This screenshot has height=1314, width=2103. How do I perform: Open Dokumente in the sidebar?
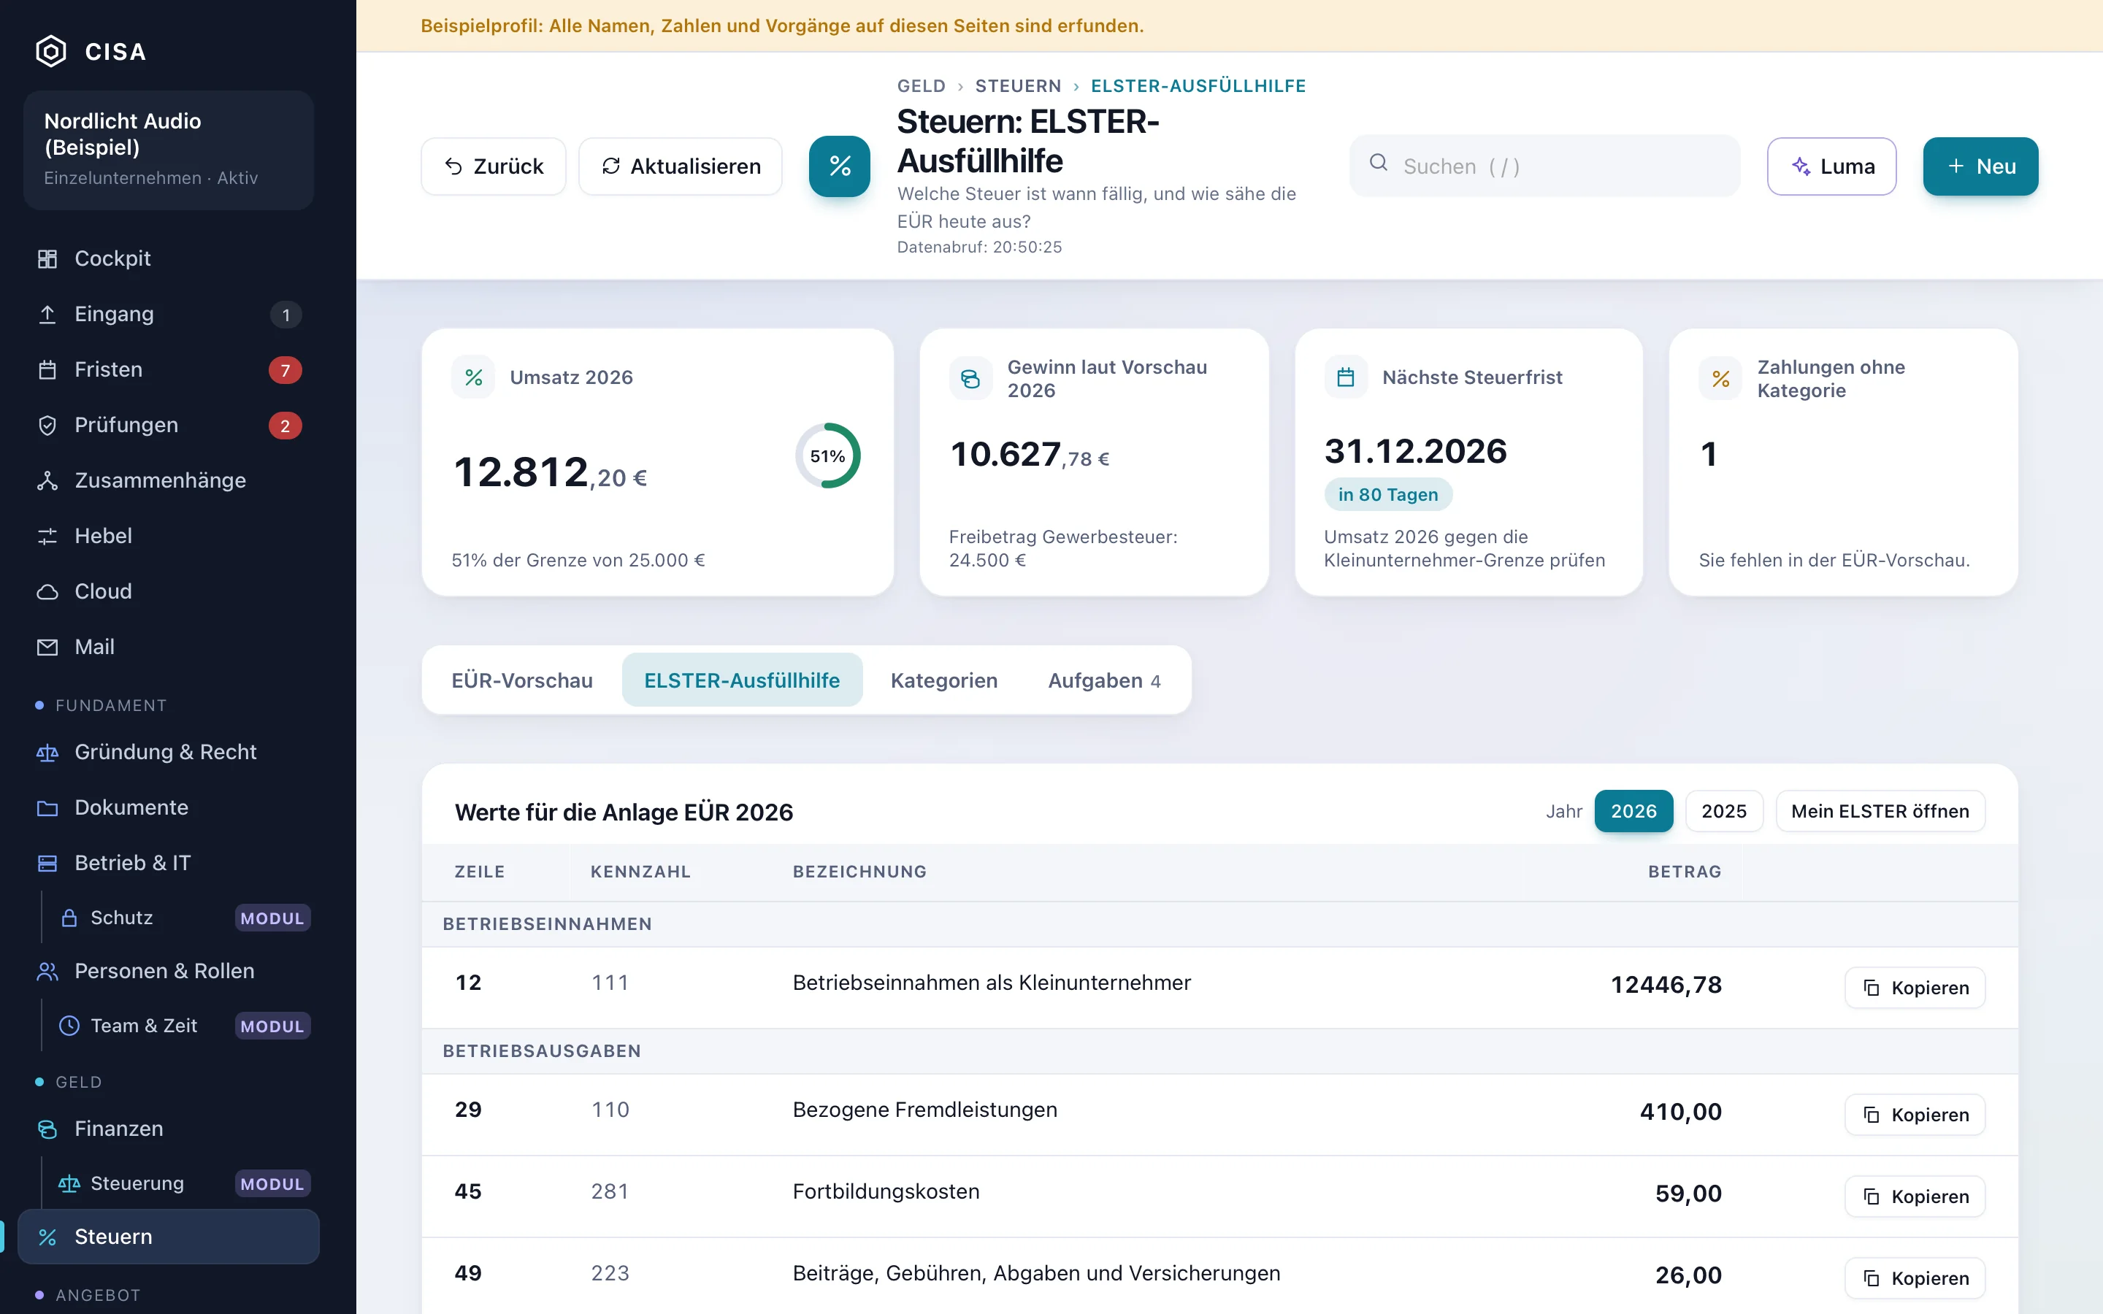(x=169, y=807)
